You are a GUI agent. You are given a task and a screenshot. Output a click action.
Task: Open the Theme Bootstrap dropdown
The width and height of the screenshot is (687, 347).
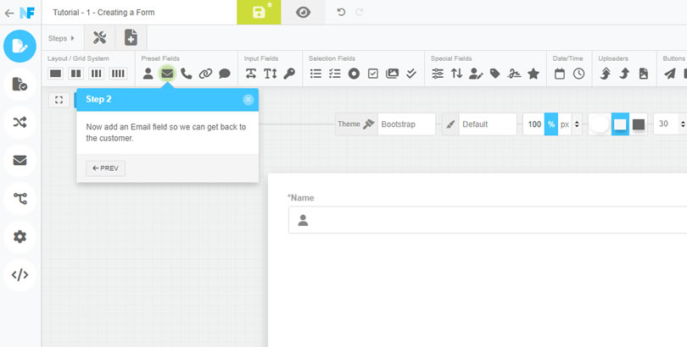pyautogui.click(x=406, y=124)
